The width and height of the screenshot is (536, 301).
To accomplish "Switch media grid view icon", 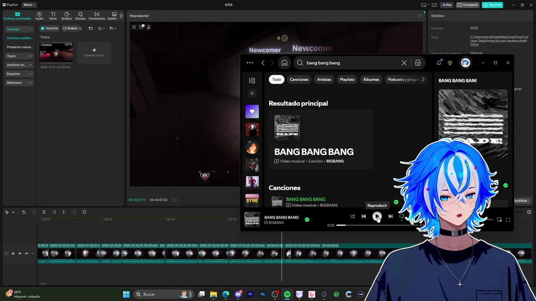I will pyautogui.click(x=90, y=28).
